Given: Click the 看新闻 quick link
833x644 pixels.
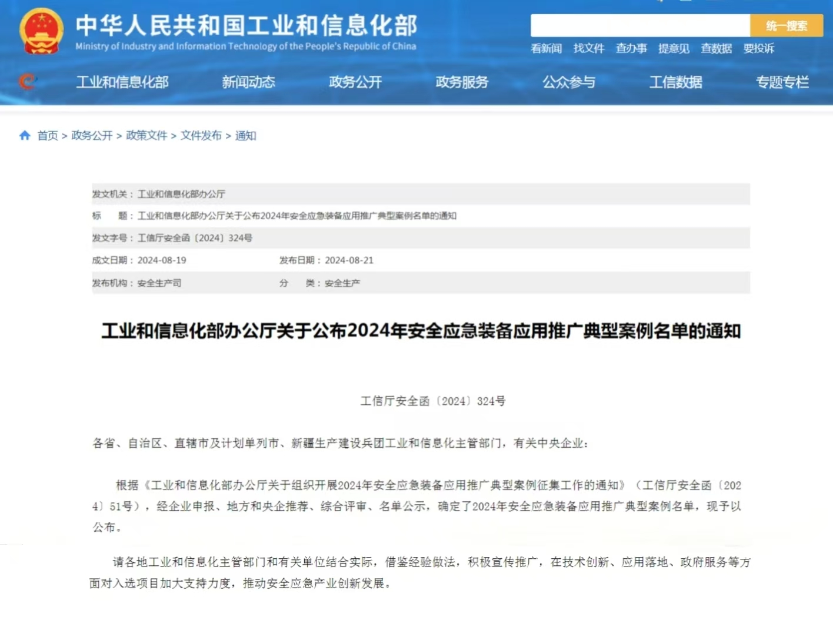Looking at the screenshot, I should [546, 49].
